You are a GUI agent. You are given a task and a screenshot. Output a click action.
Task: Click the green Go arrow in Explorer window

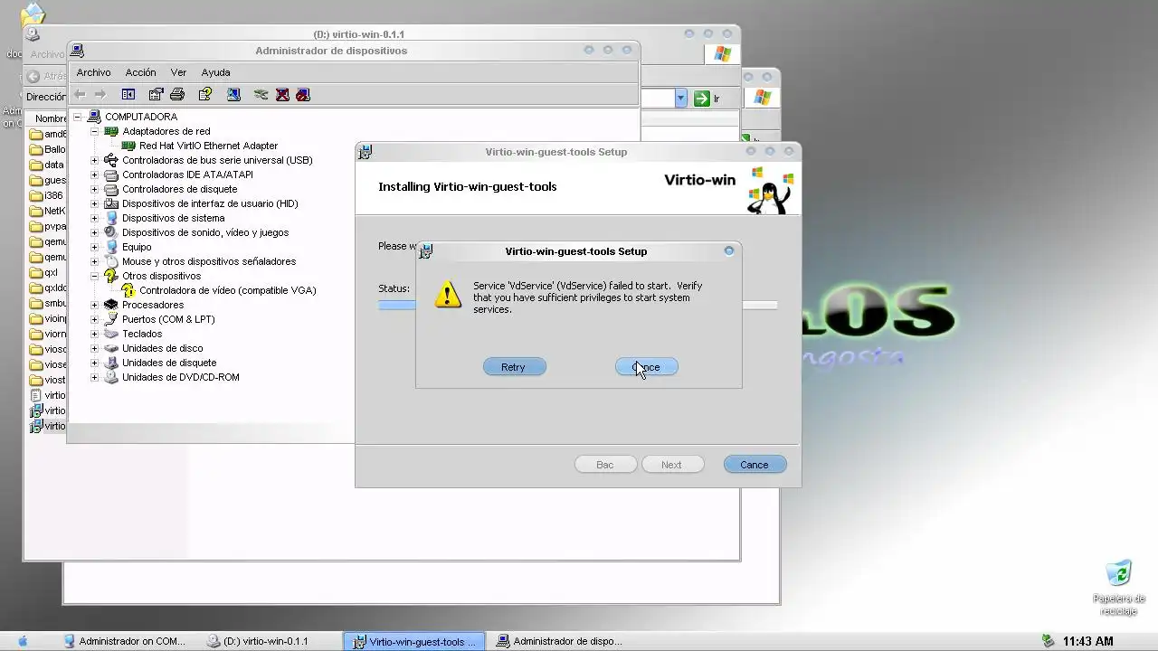[702, 99]
